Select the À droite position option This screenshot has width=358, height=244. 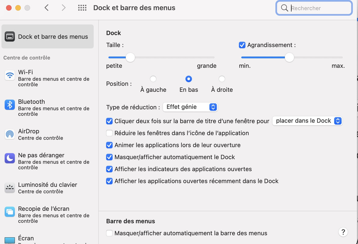(x=222, y=79)
